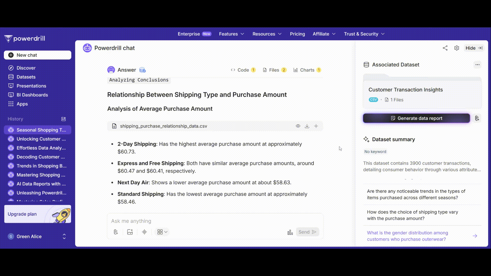Click shipping_purchase_relationship_data.csv file name

[x=163, y=126]
